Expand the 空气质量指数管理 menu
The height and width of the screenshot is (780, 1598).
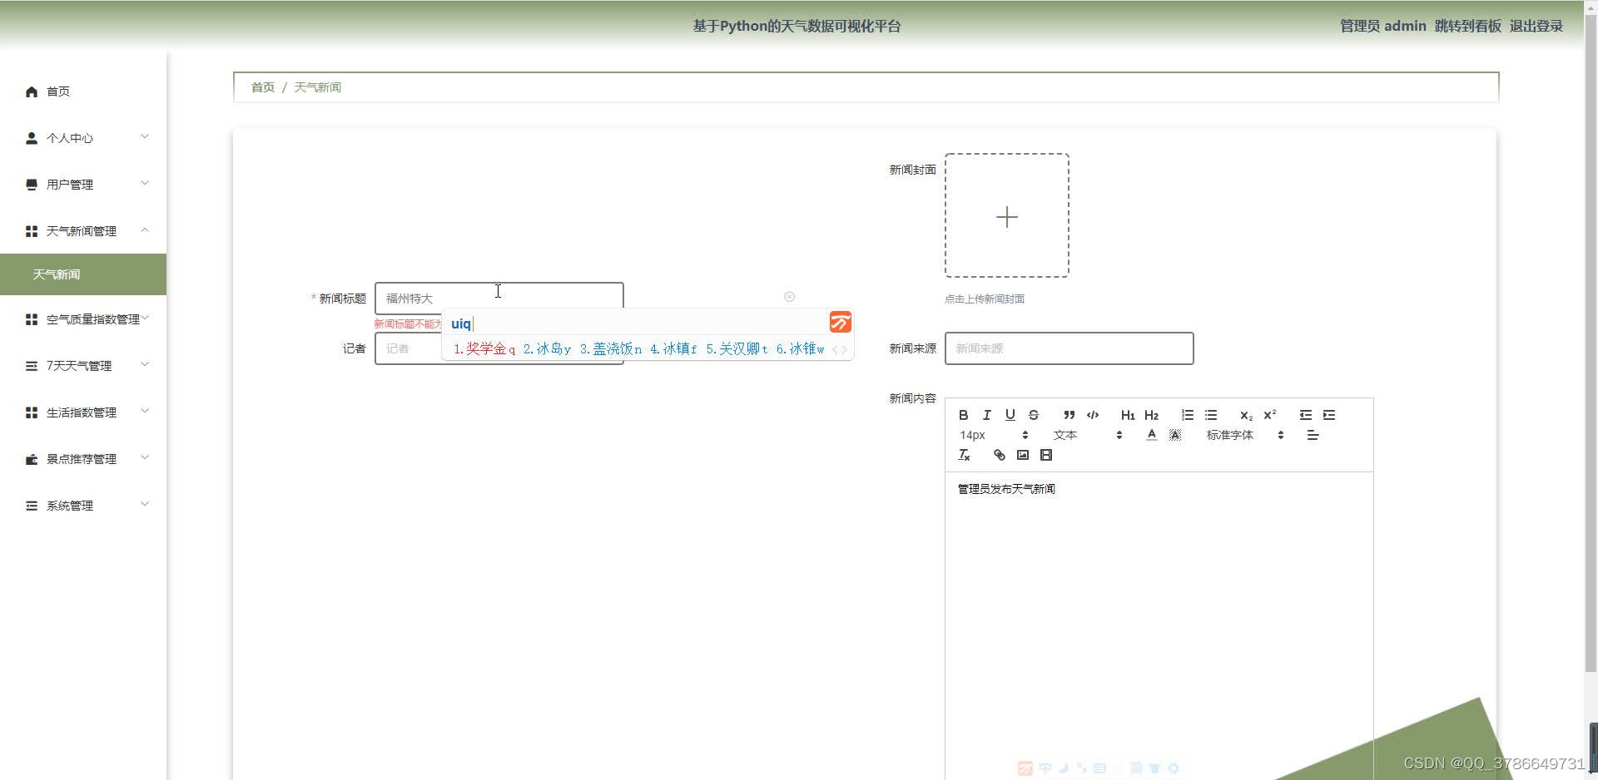point(83,319)
